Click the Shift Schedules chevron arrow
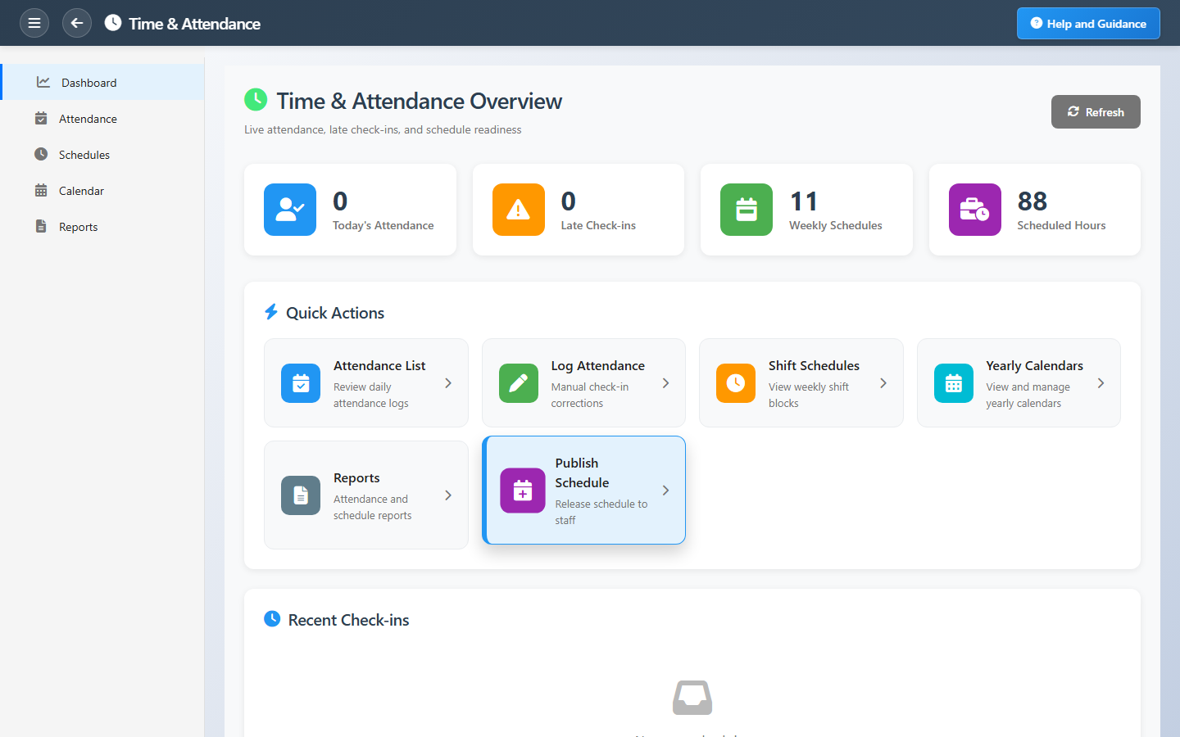 (x=883, y=383)
